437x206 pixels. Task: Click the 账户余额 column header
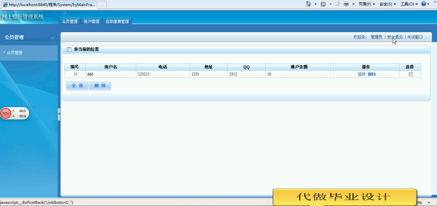click(x=299, y=67)
